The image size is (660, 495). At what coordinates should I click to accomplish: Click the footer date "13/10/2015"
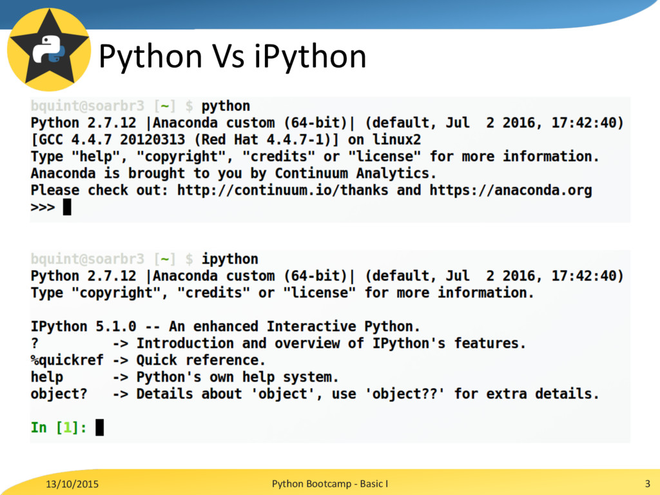(72, 484)
